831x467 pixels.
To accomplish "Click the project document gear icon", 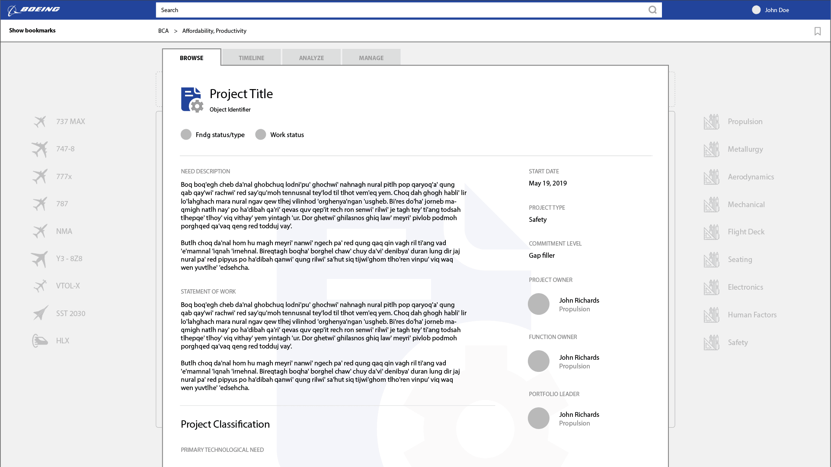I will coord(192,100).
